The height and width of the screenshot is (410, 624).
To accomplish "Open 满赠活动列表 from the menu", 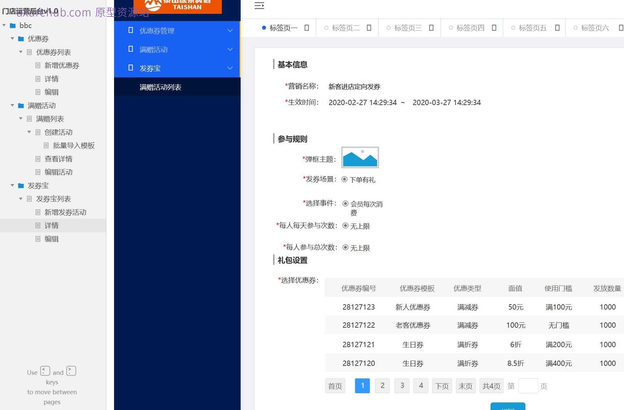I will coord(160,87).
